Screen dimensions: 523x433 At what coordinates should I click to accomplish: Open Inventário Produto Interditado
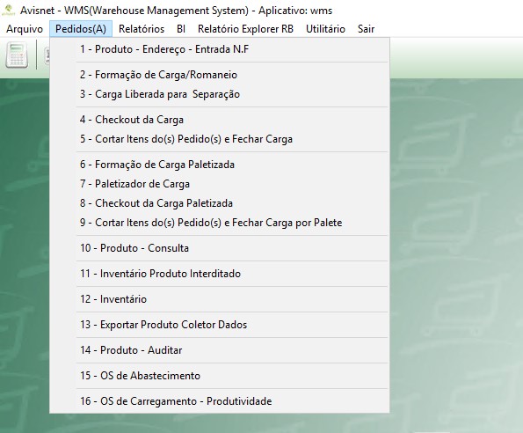tap(220, 274)
